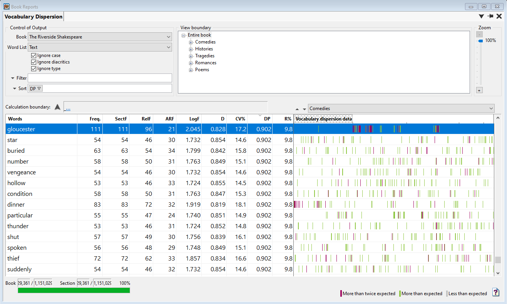Toggle the Ignore diacritics checkbox
The height and width of the screenshot is (304, 507).
pos(34,62)
